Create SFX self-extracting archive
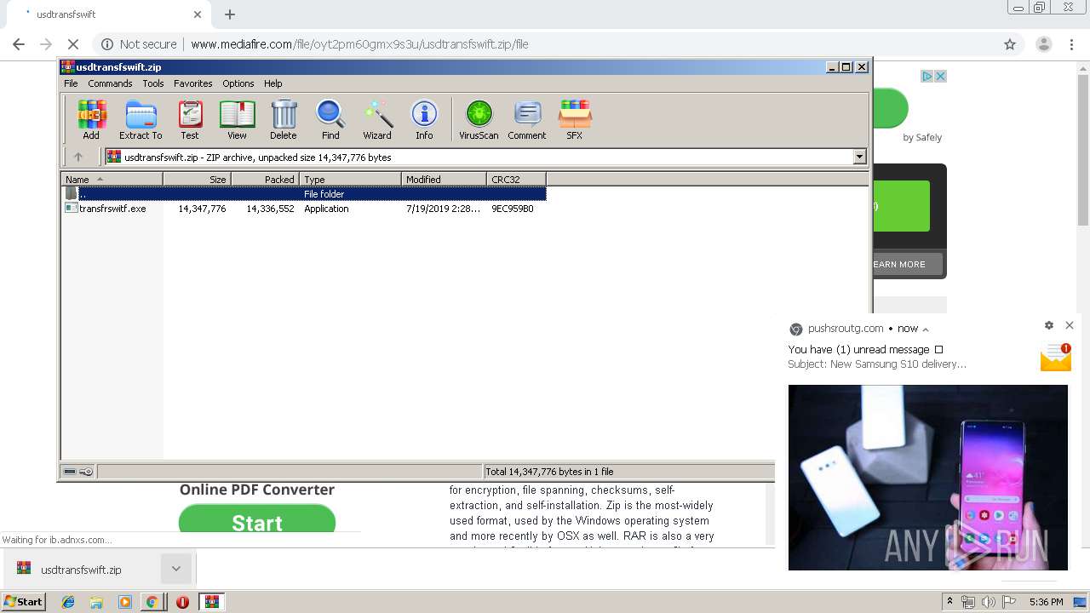This screenshot has height=613, width=1090. tap(575, 120)
